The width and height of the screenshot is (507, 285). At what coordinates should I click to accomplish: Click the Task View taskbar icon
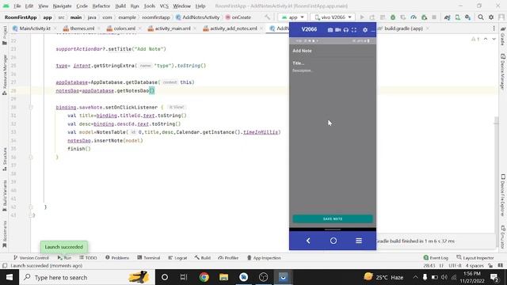(184, 277)
